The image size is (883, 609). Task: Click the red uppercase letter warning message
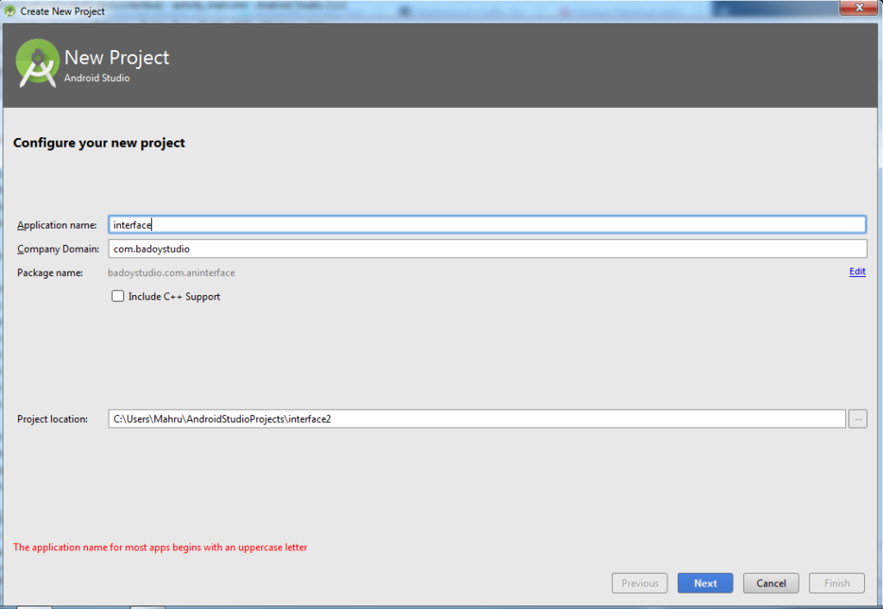160,547
